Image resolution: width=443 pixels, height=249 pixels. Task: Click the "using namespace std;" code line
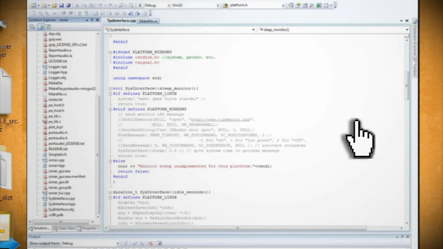tap(137, 78)
